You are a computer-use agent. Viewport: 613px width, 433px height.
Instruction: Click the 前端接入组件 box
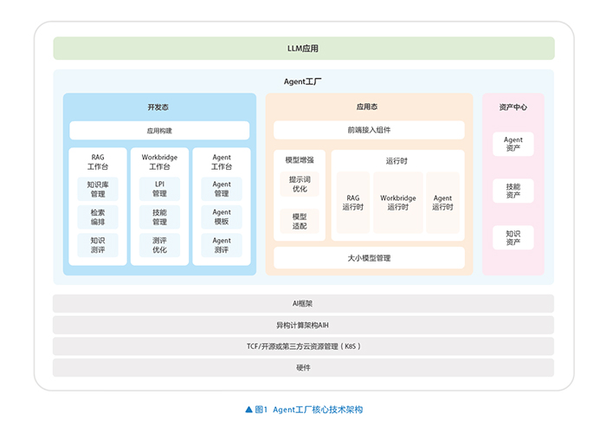pos(369,130)
